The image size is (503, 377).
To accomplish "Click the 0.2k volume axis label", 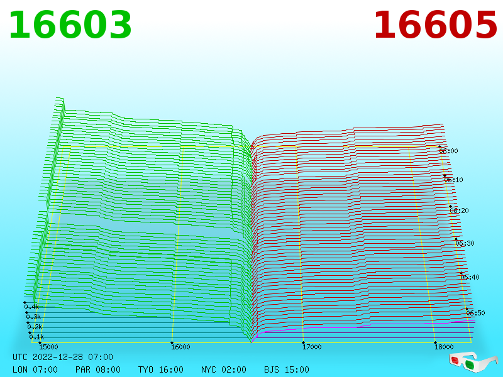I will (x=35, y=327).
